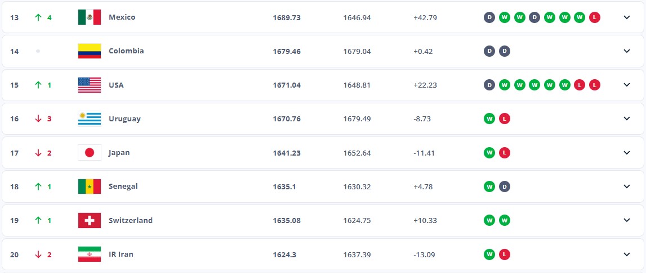Click Uruguay's down-arrow rank change indicator
Screen dimensions: 646x273
38,119
